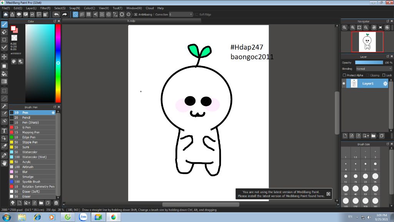Click the Undo arrow in toolbar
The image size is (394, 222).
[56, 15]
